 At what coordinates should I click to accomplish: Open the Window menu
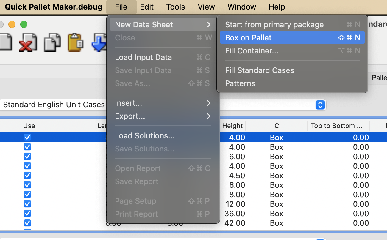pos(242,7)
